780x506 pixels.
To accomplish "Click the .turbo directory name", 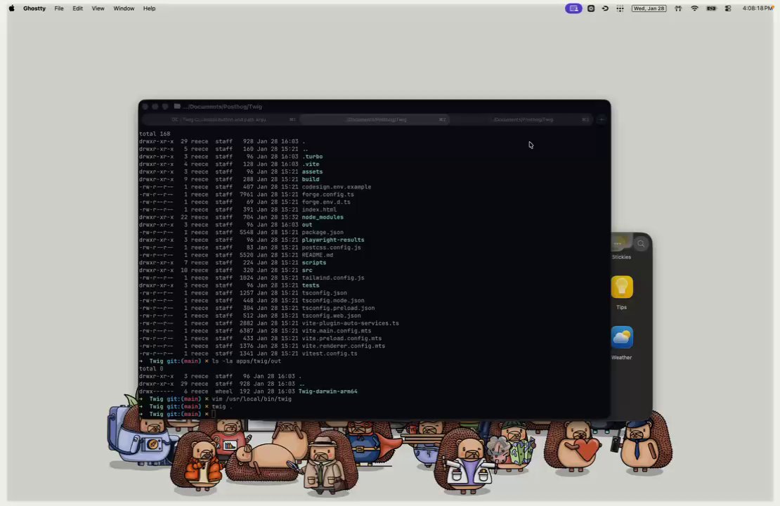I will [312, 157].
